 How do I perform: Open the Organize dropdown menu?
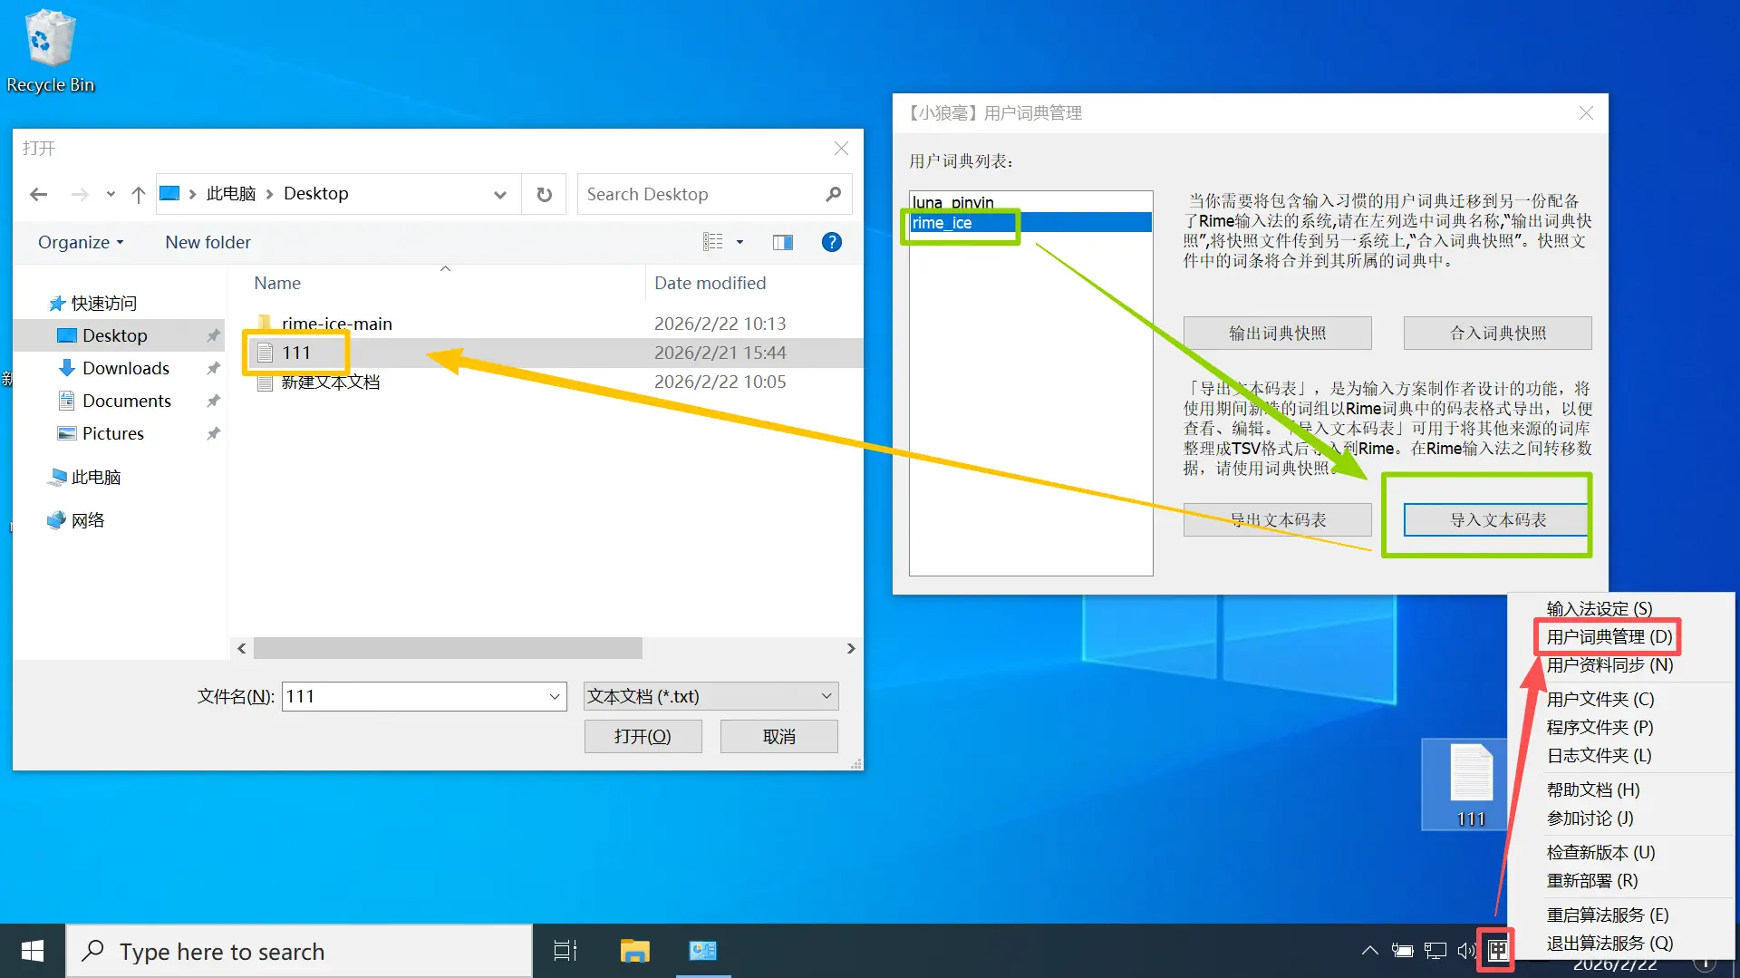[x=80, y=242]
